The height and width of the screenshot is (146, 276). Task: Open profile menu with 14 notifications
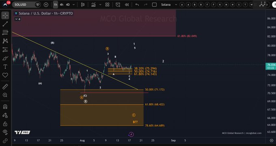point(5,4)
